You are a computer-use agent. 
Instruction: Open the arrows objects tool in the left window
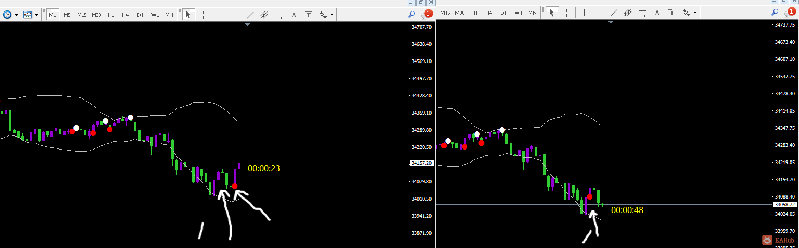coord(323,15)
